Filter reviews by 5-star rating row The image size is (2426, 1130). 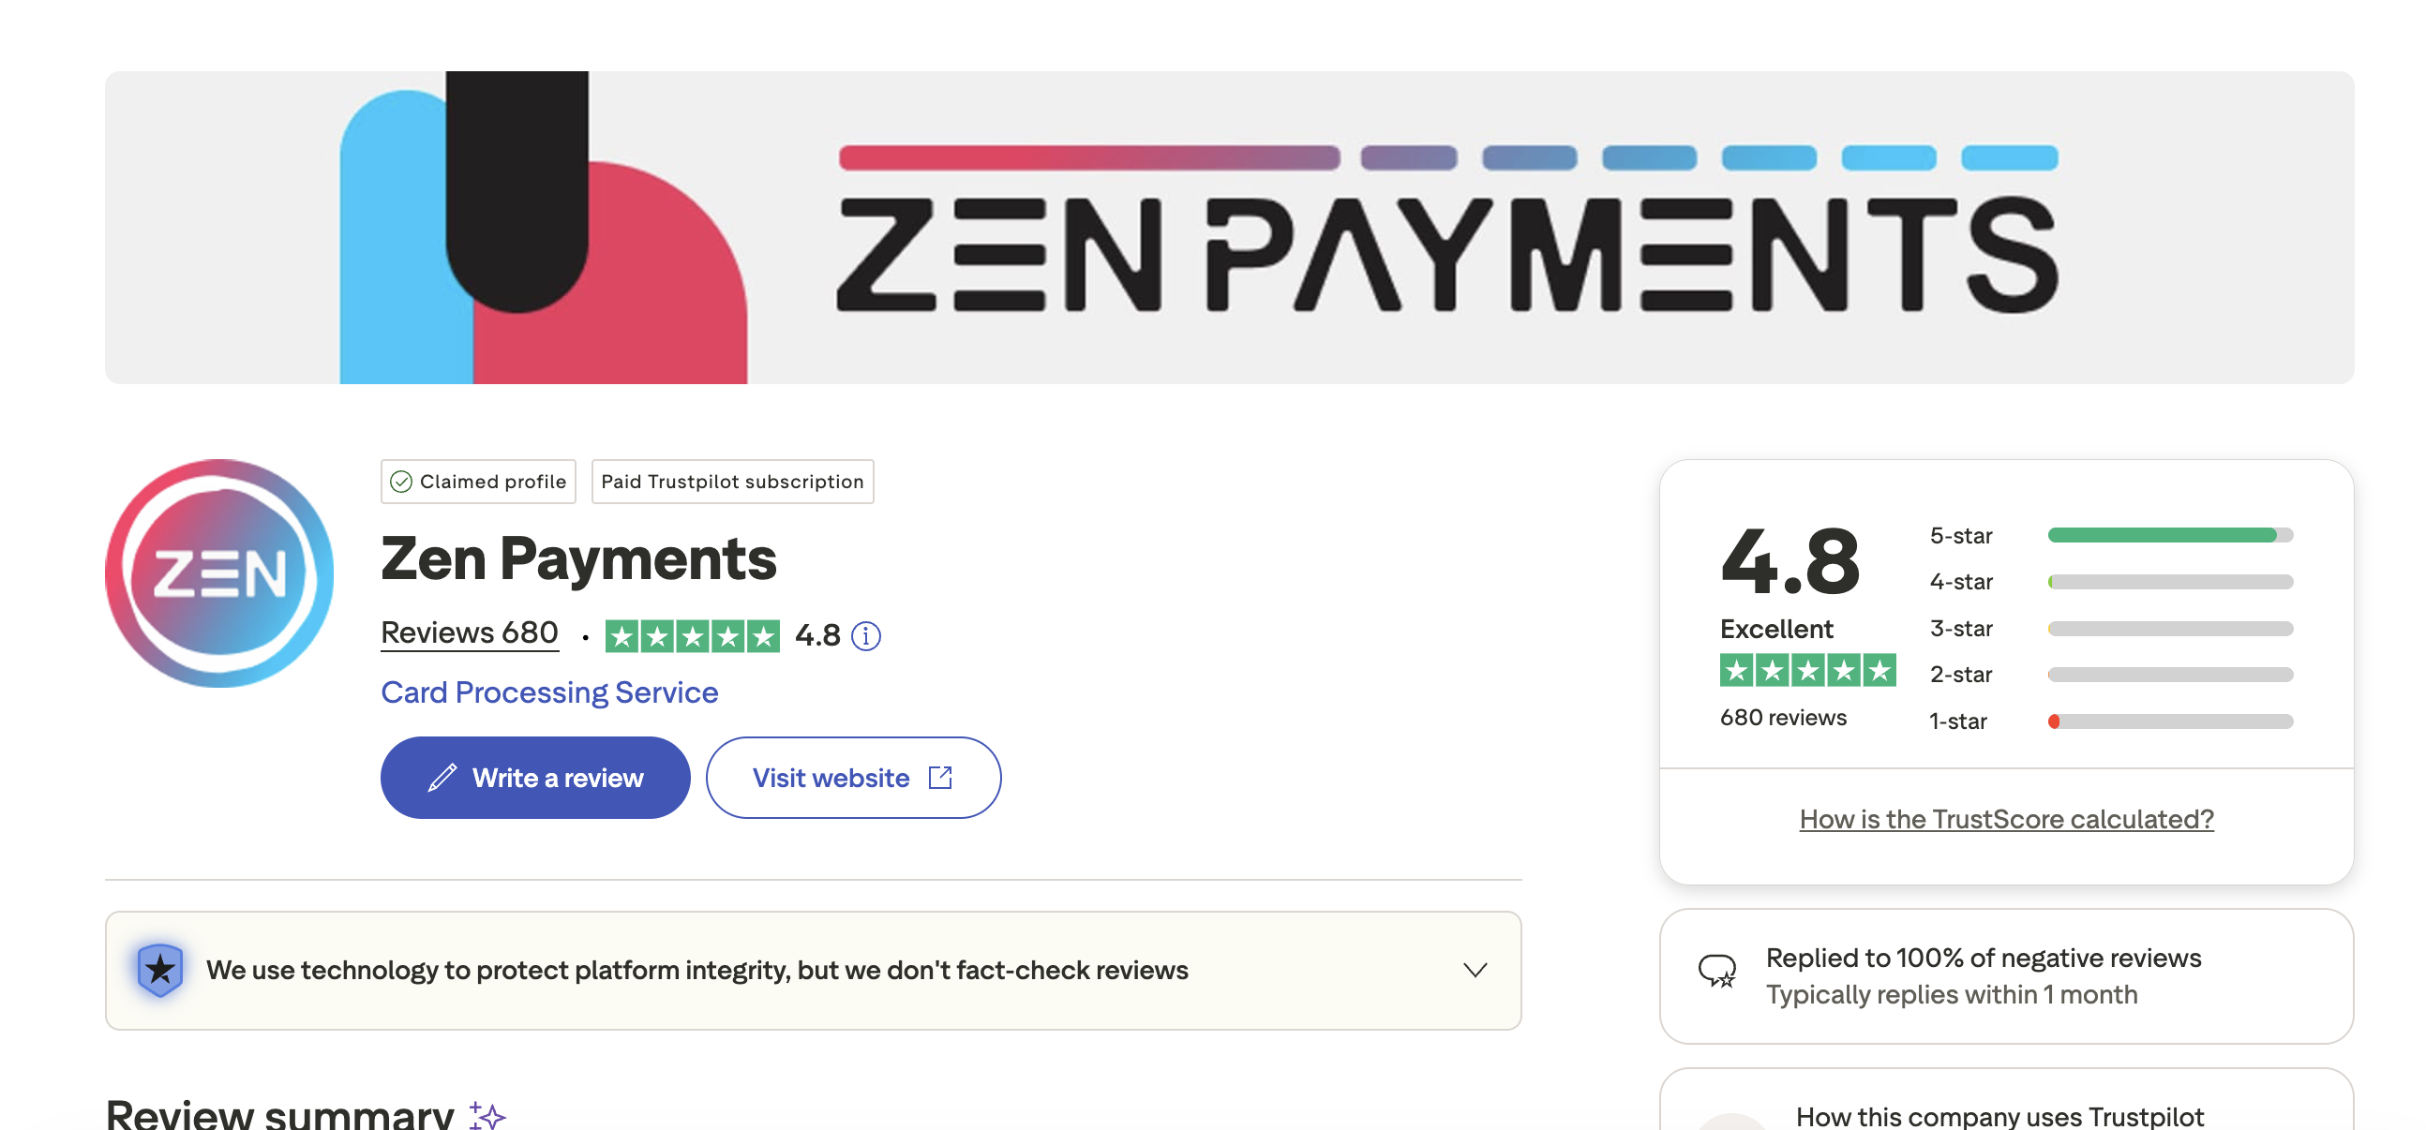(x=2109, y=536)
